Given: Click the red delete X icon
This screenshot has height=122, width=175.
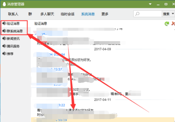Looking at the screenshot, I should (173, 24).
